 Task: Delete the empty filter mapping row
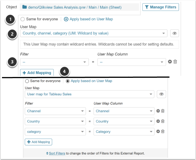tap(175, 62)
